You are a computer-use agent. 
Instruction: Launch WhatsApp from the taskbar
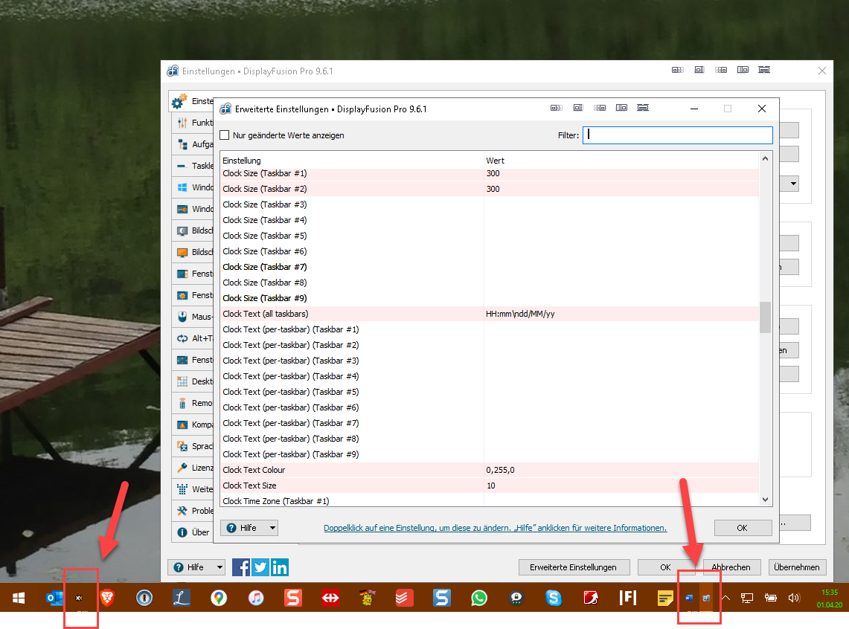pyautogui.click(x=479, y=598)
